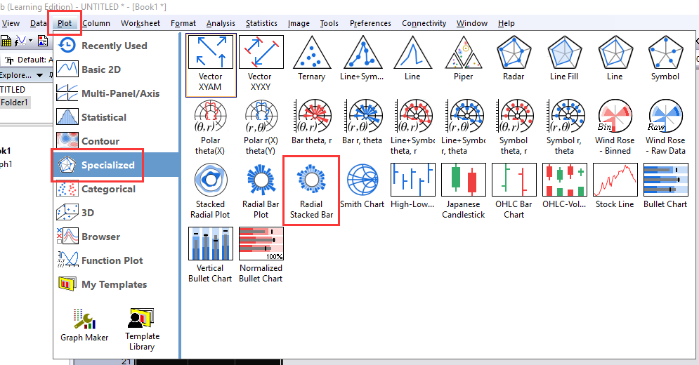Pick the Line+Symbol ternary plot
This screenshot has width=699, height=365.
coord(362,60)
